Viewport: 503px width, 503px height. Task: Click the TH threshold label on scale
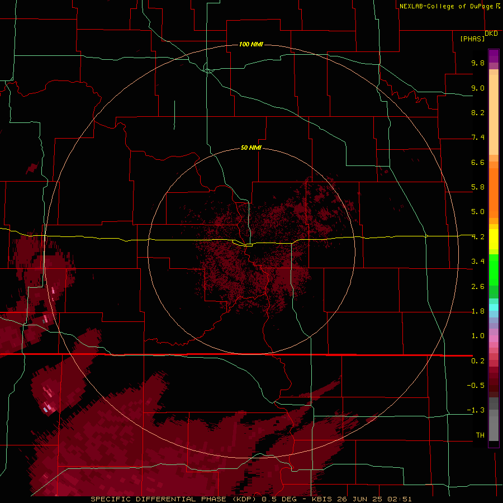coord(480,435)
